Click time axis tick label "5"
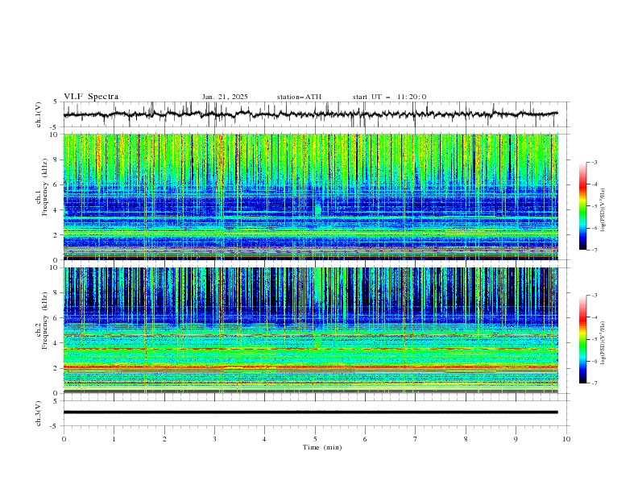638x493 pixels. 315,439
